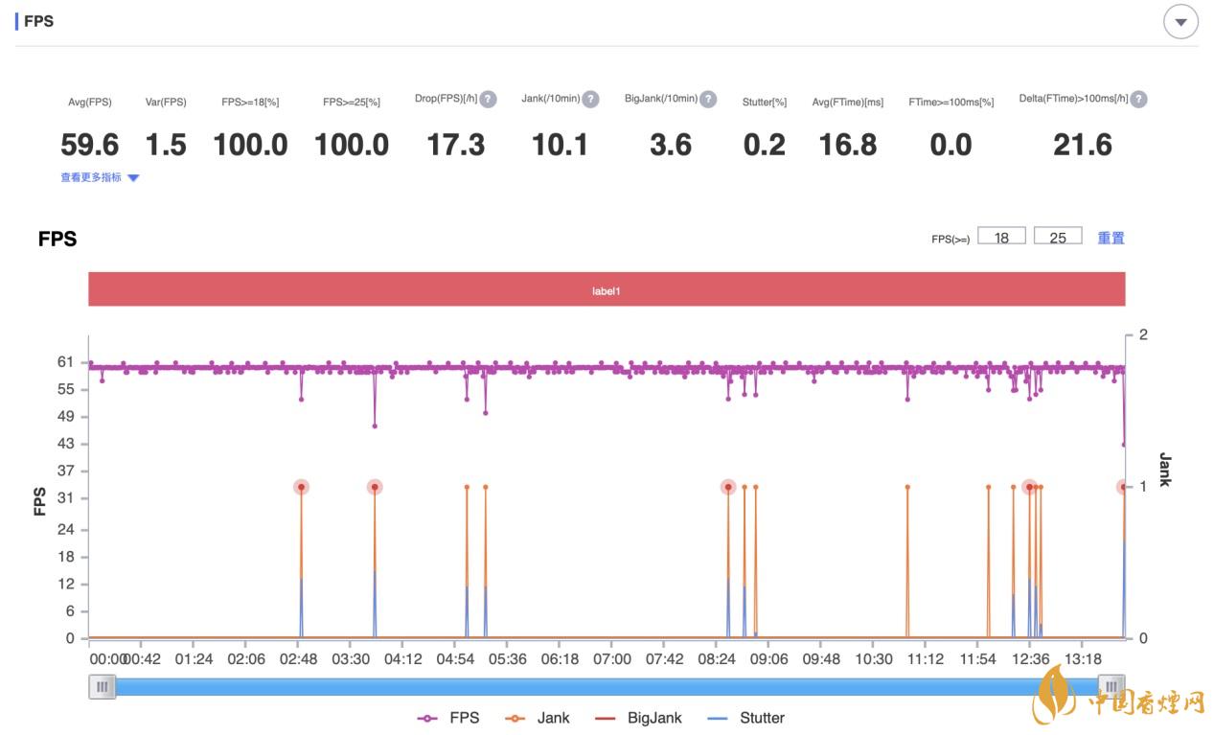
Task: Click BigJank marker near 02:48
Action: click(x=301, y=487)
